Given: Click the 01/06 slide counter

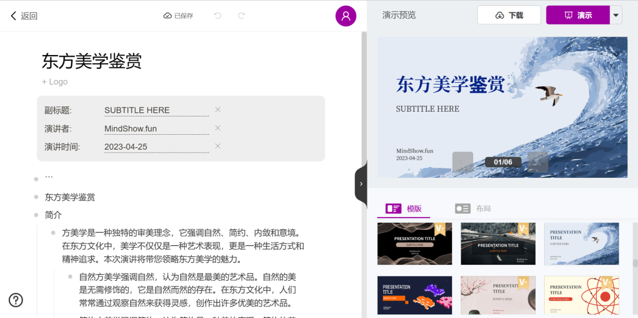Looking at the screenshot, I should (503, 162).
